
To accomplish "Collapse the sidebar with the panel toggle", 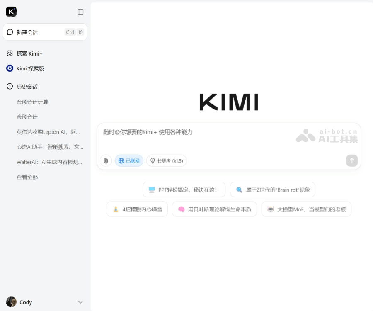I will (x=80, y=12).
